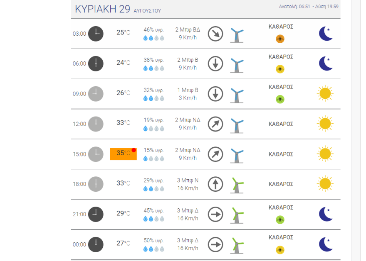Click the upward wind arrow at 18:00
Screen dimensions: 366x261
click(215, 184)
